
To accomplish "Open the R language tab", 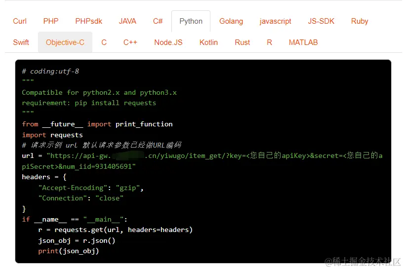I will (x=269, y=42).
